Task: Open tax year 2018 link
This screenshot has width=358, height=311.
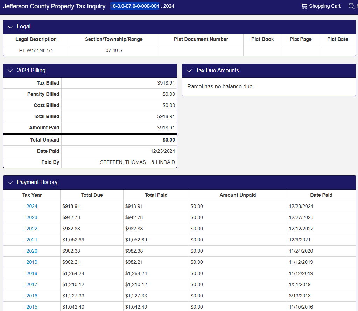Action: click(31, 273)
